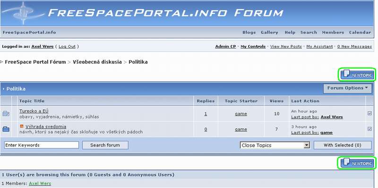Click Axel Wers in members browsing list
The height and width of the screenshot is (188, 378).
[40, 183]
